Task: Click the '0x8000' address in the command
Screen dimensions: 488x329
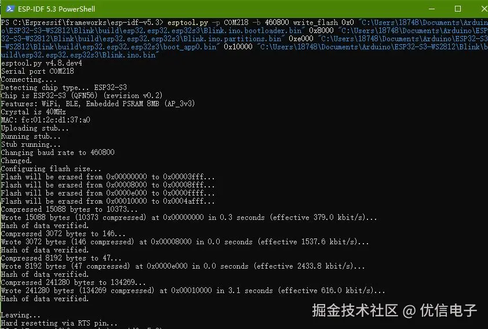Action: click(x=321, y=31)
